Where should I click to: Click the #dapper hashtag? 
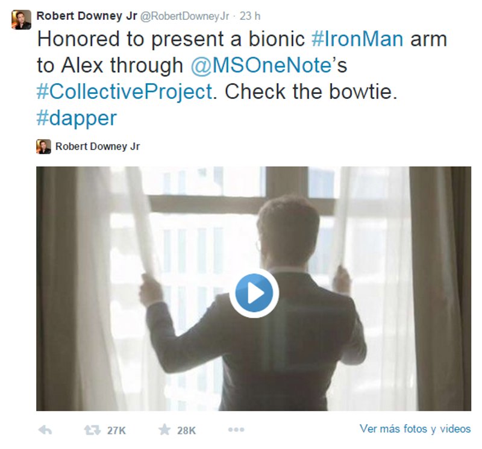point(77,118)
